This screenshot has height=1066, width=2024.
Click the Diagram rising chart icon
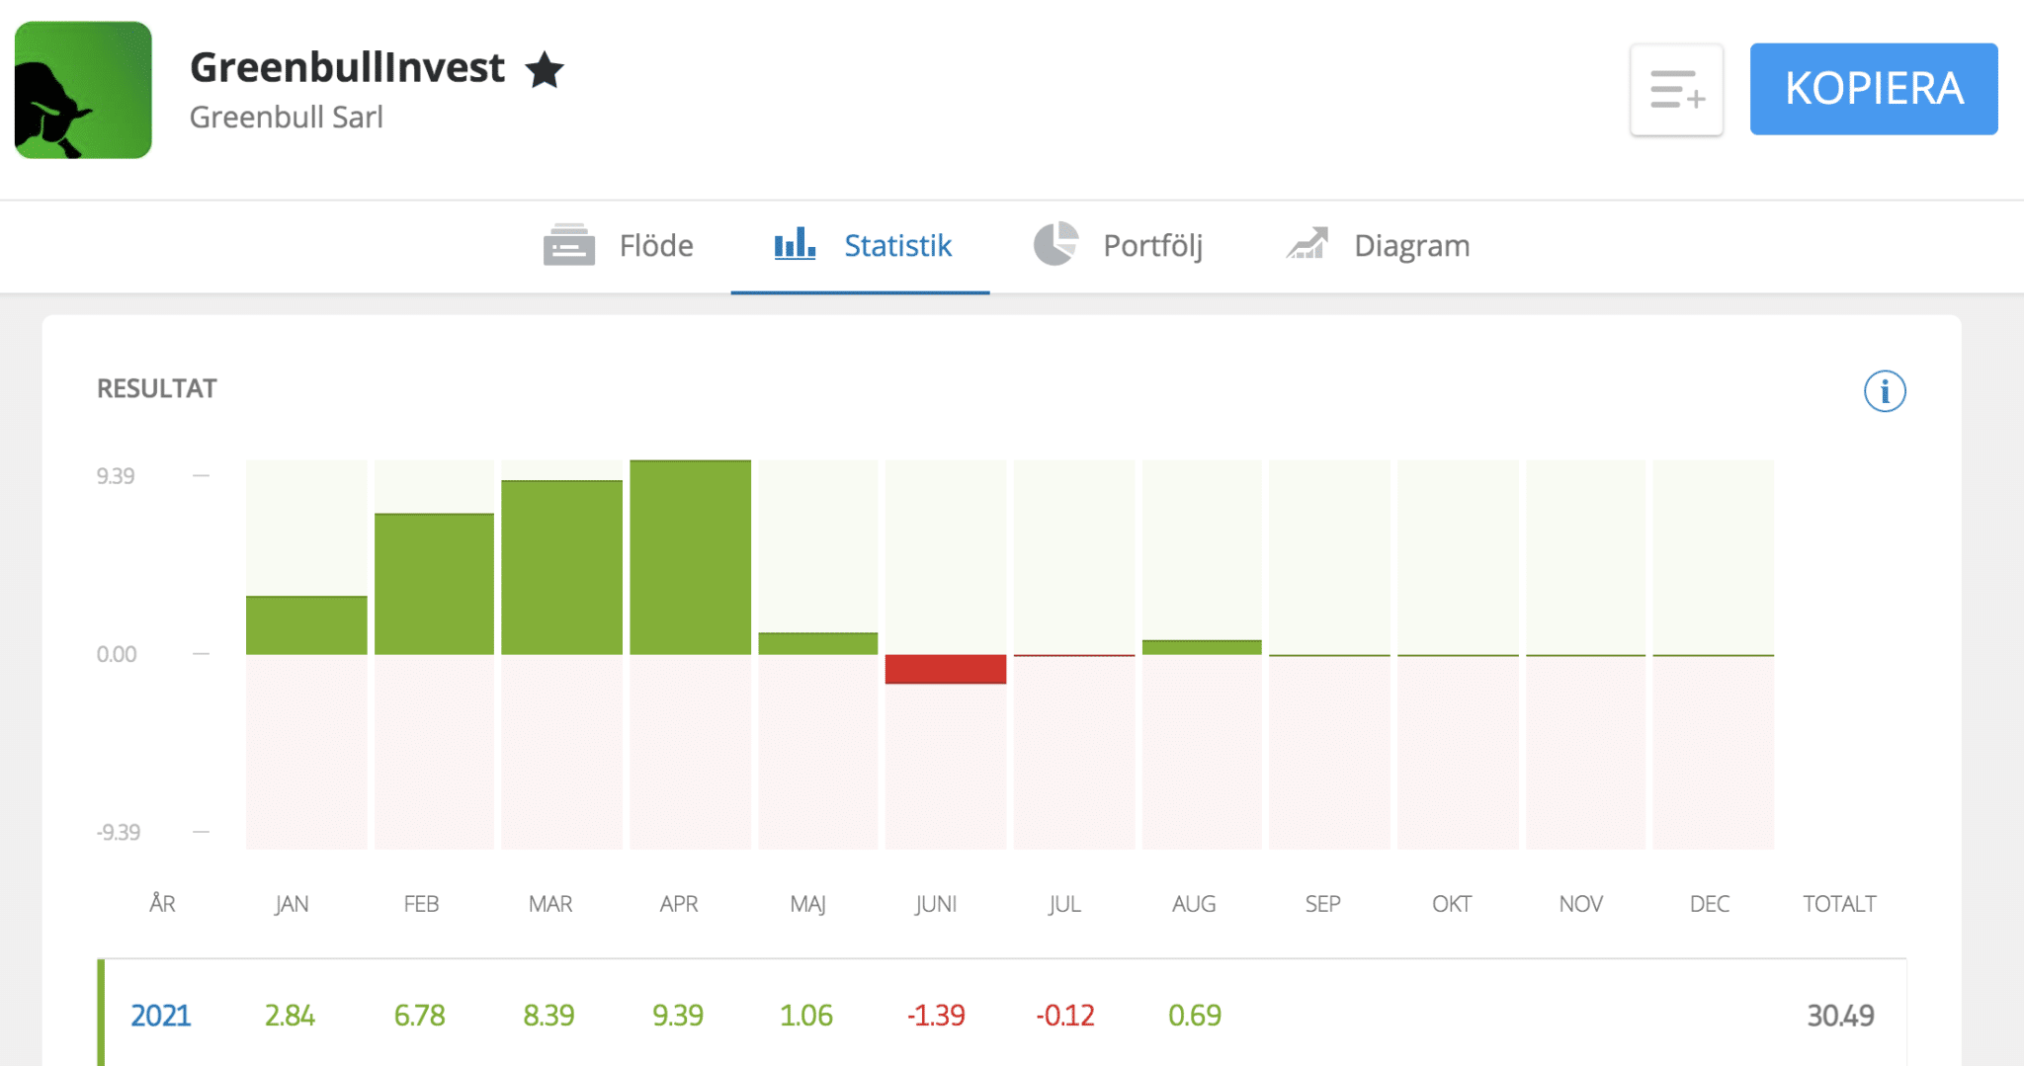pyautogui.click(x=1307, y=244)
